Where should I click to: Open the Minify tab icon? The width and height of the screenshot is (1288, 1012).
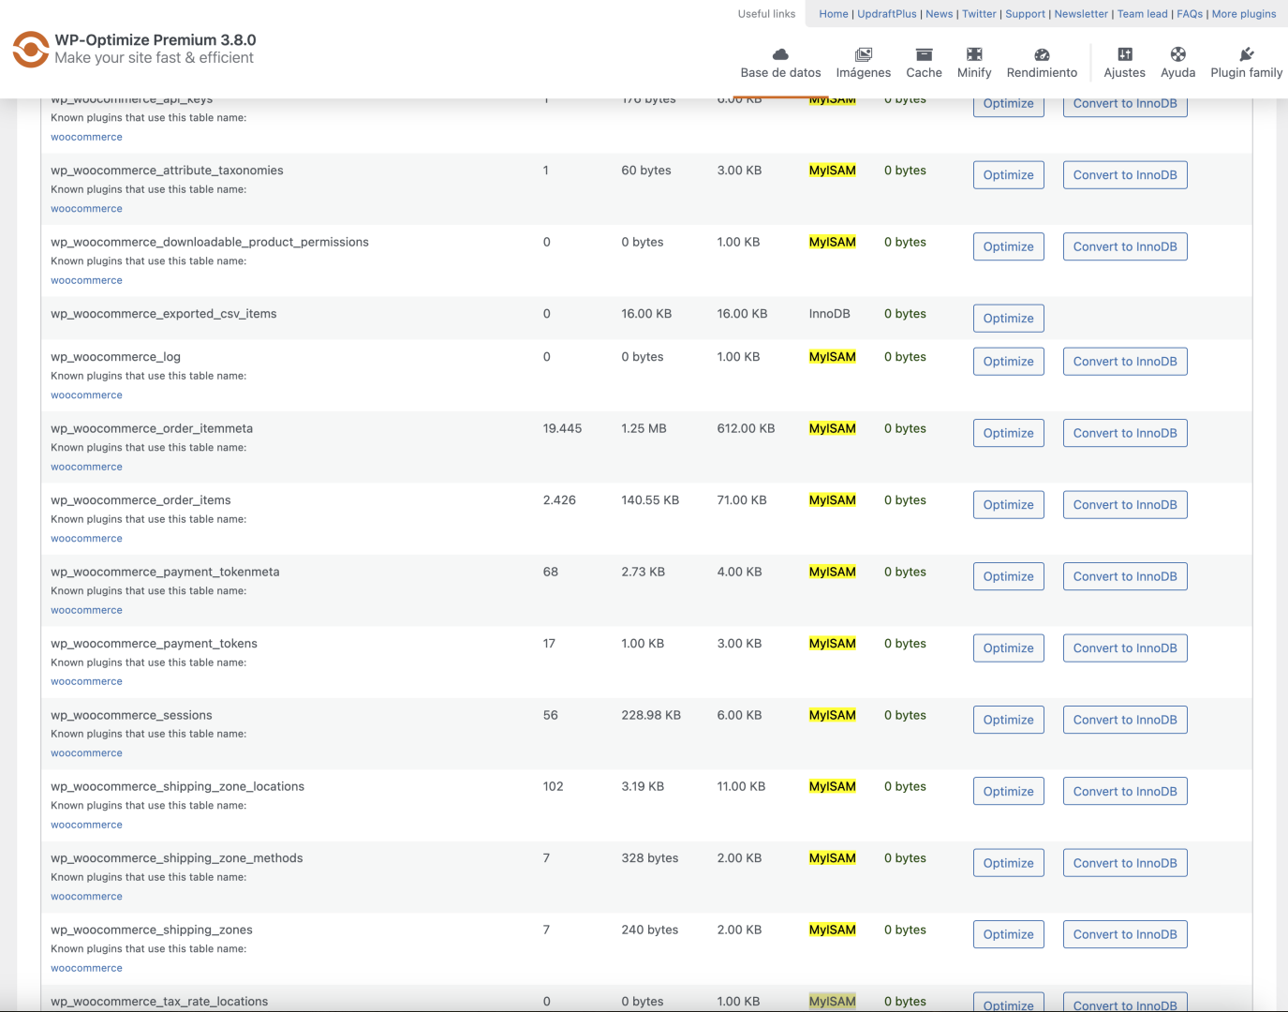[974, 54]
